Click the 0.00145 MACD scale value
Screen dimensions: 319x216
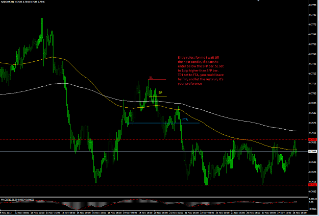[313, 199]
